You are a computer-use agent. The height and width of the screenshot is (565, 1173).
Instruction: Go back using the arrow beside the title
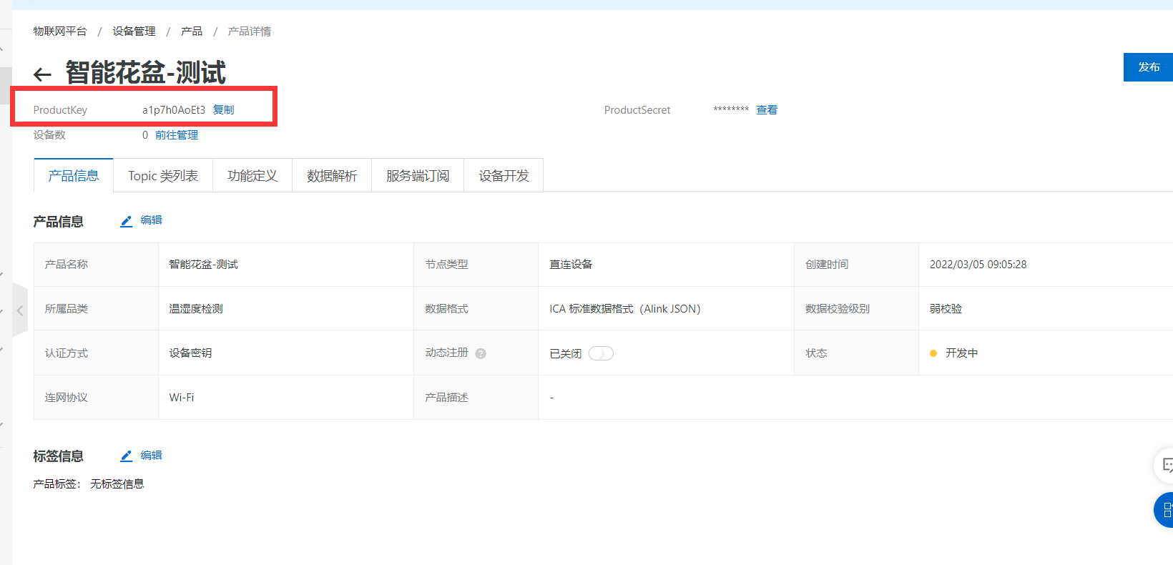coord(42,74)
